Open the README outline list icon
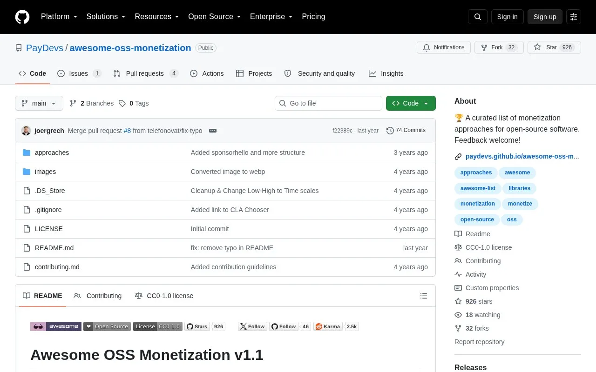Viewport: 596px width, 372px height. (x=424, y=296)
